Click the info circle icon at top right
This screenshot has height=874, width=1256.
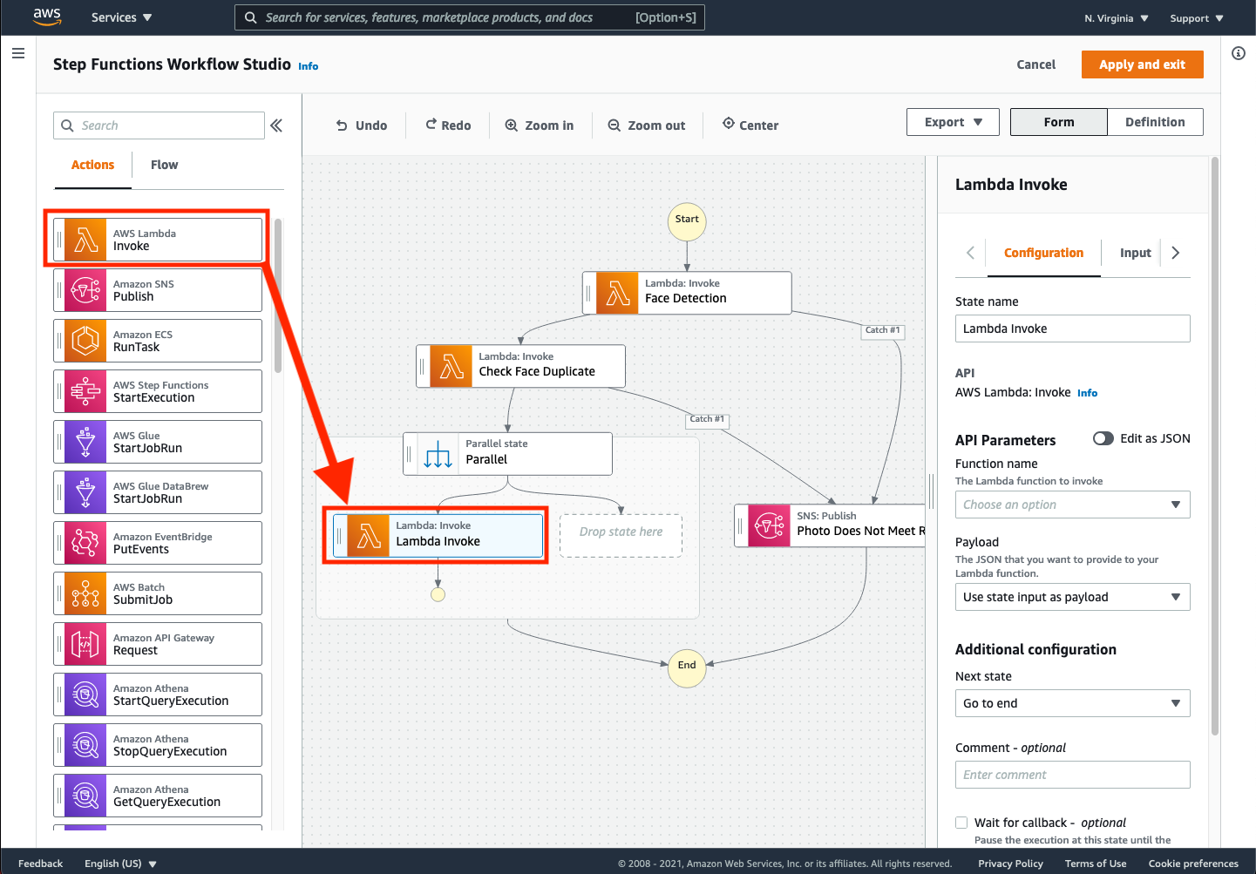(1239, 53)
